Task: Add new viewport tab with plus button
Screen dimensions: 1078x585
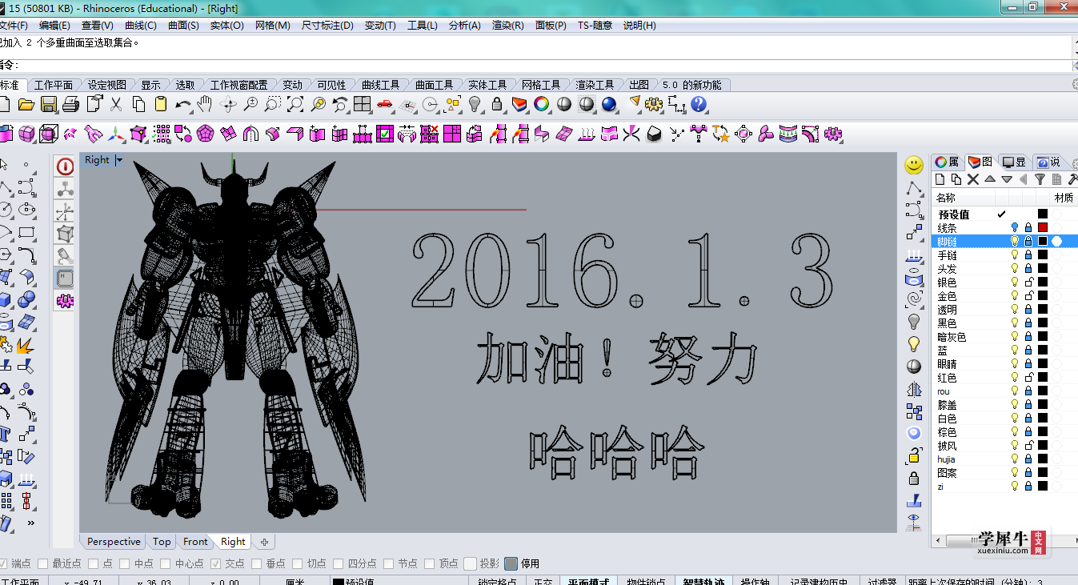Action: click(264, 542)
